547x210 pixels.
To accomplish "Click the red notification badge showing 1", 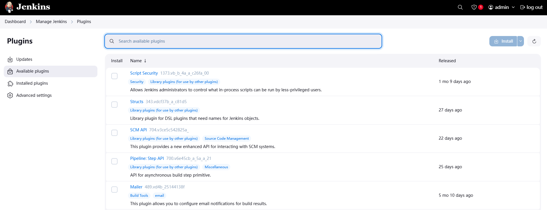I will 481,7.
